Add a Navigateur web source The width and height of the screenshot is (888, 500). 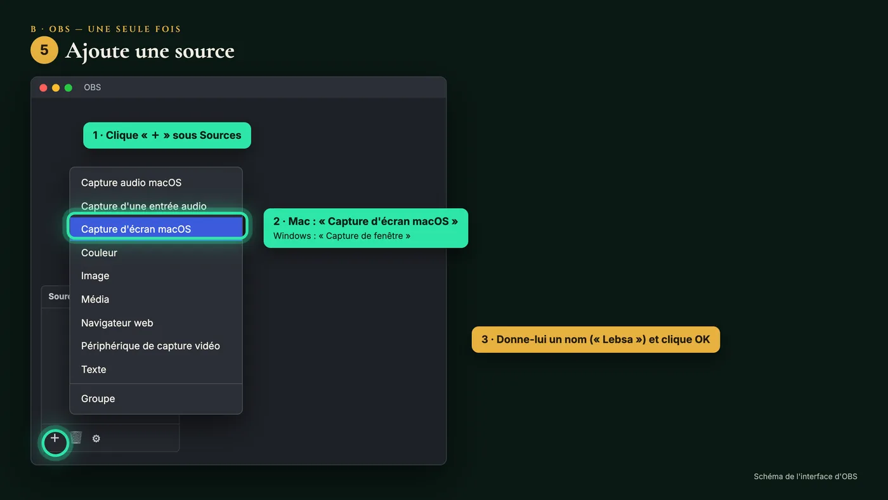(156, 323)
